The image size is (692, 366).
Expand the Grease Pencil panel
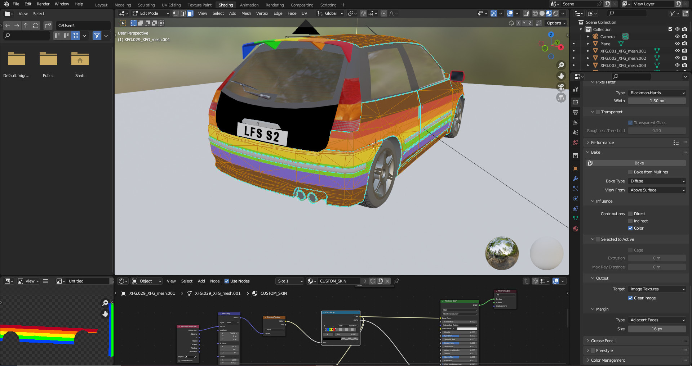coord(603,341)
